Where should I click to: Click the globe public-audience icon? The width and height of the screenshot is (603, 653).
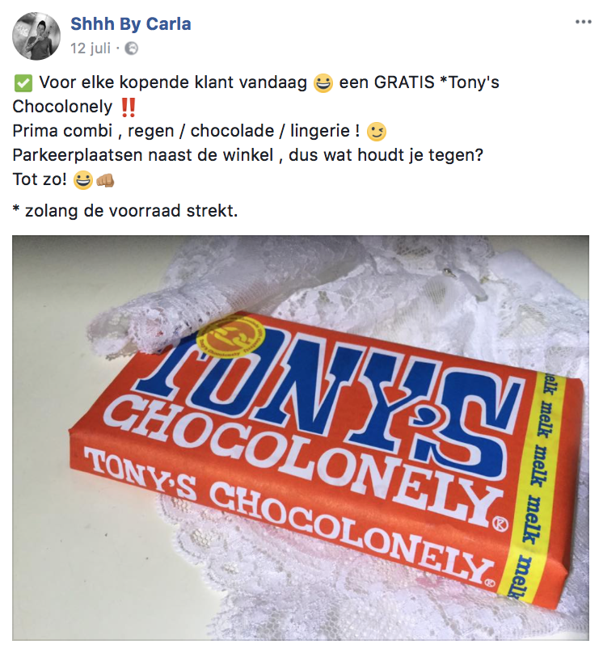tap(132, 48)
